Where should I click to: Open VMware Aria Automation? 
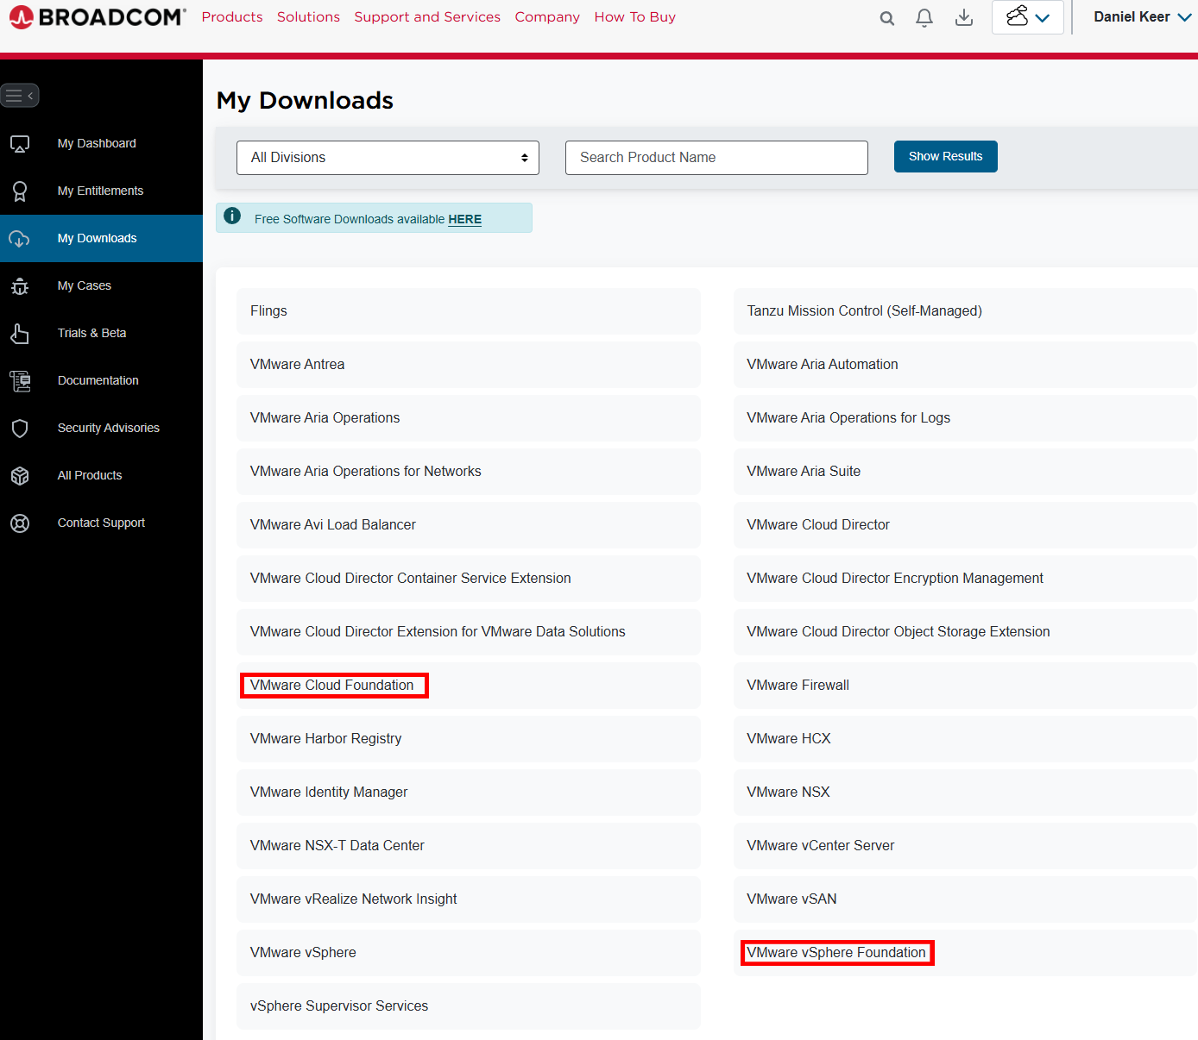click(965, 365)
